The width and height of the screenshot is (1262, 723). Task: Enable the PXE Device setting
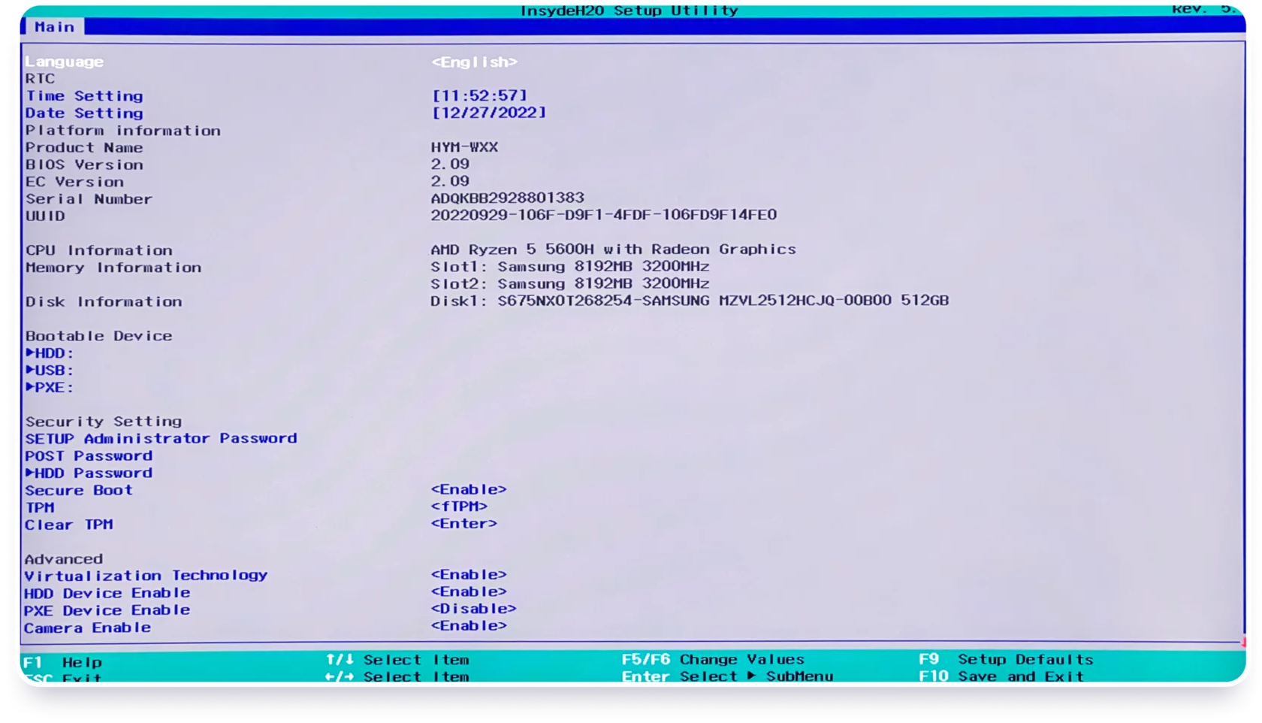[x=473, y=609]
